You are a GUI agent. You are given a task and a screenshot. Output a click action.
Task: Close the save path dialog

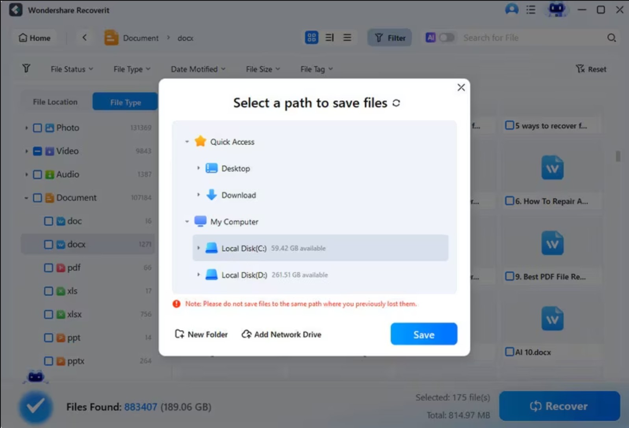(461, 87)
